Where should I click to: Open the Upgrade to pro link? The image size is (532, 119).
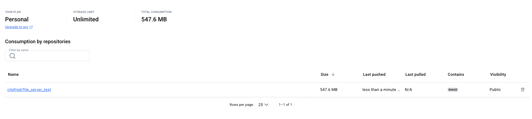[17, 27]
